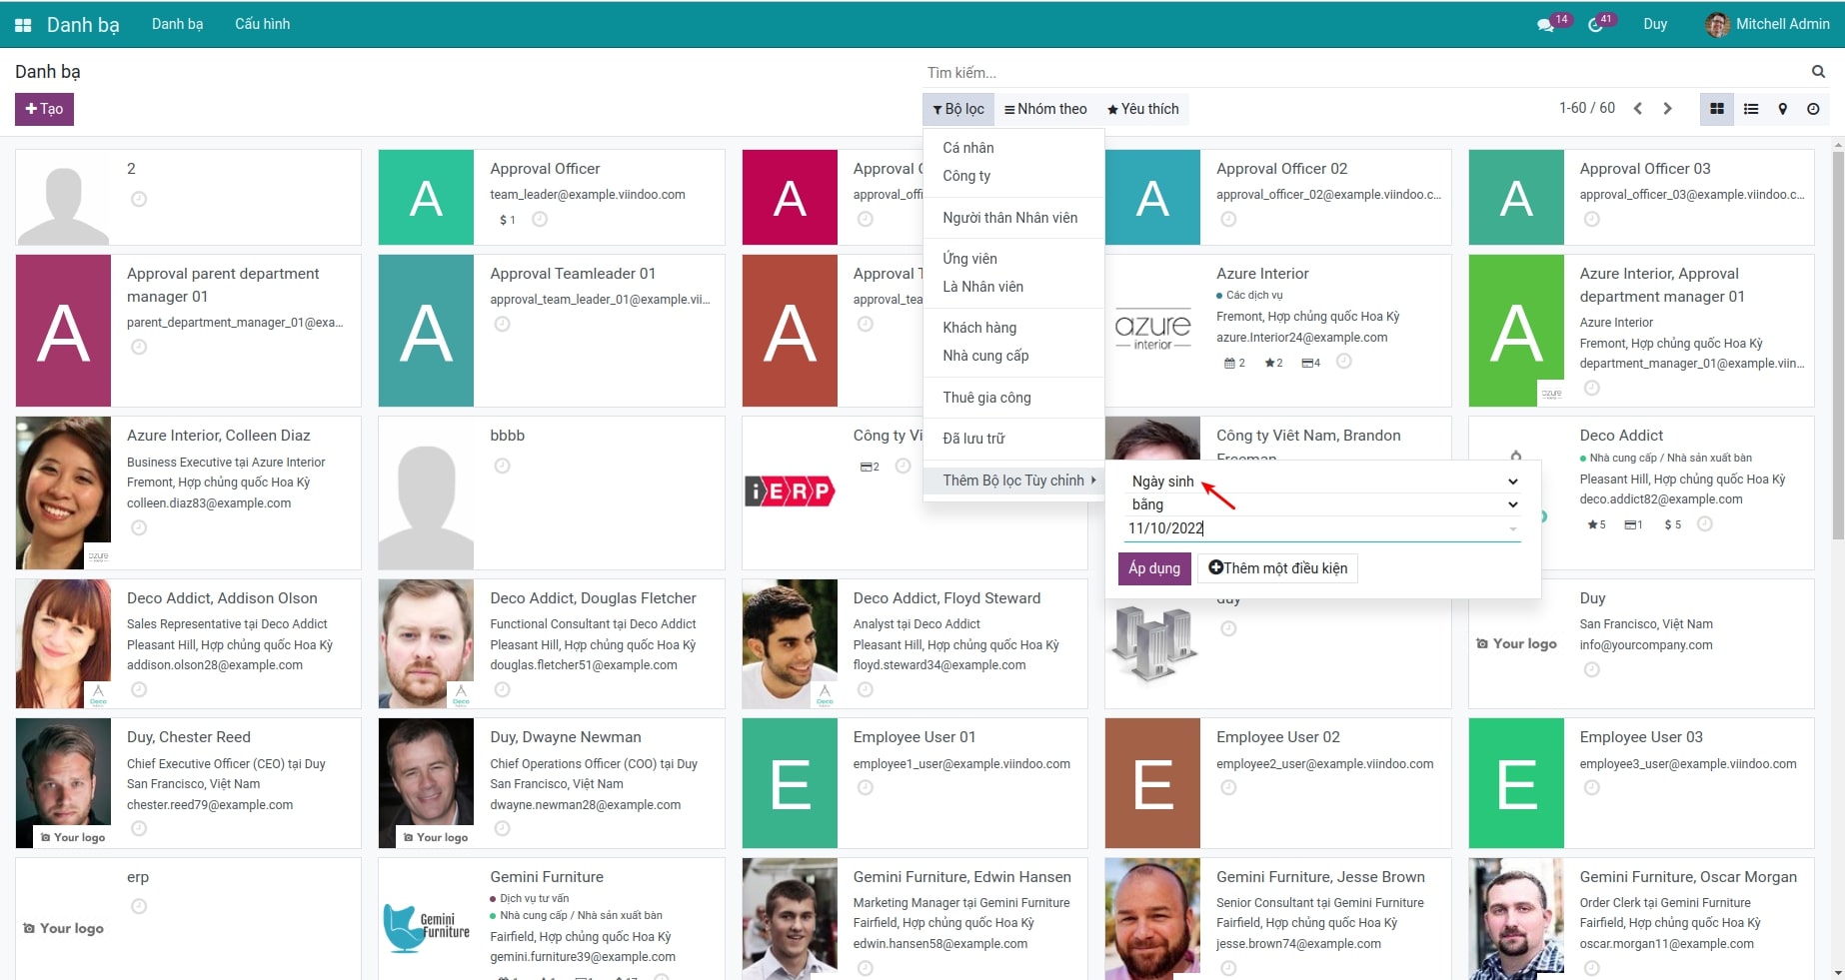Toggle the Khách hàng filter
Screen dimensions: 1845x980
tap(978, 328)
